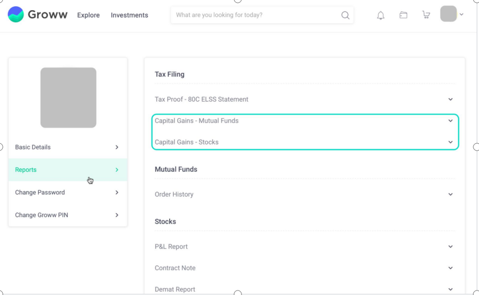
Task: Click the search magnifier icon
Action: pyautogui.click(x=345, y=15)
